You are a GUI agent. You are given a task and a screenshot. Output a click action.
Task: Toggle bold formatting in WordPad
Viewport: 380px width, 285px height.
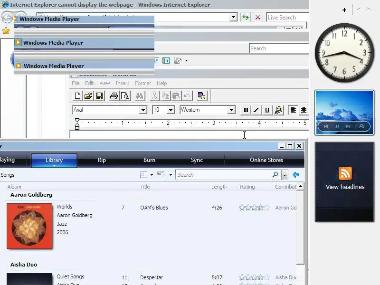coord(246,110)
